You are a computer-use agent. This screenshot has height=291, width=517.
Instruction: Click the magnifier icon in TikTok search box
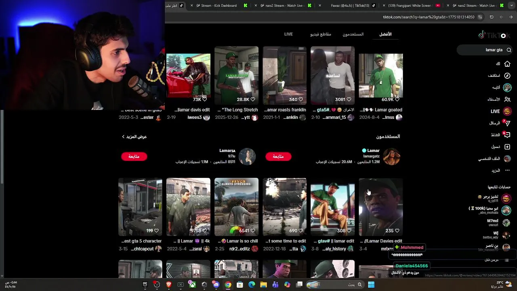click(x=509, y=50)
